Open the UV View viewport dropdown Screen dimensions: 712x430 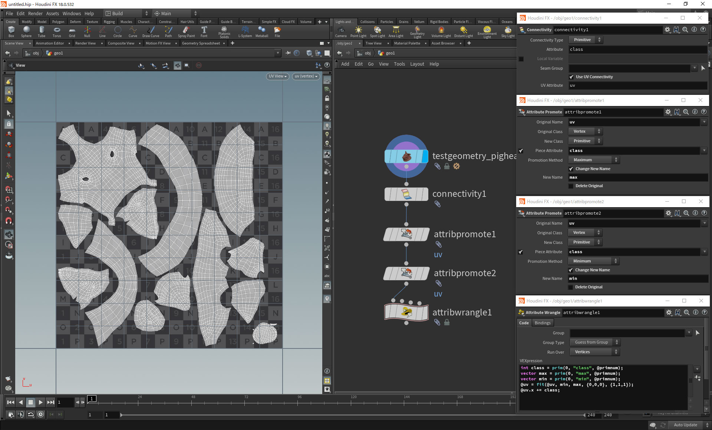[x=278, y=76]
